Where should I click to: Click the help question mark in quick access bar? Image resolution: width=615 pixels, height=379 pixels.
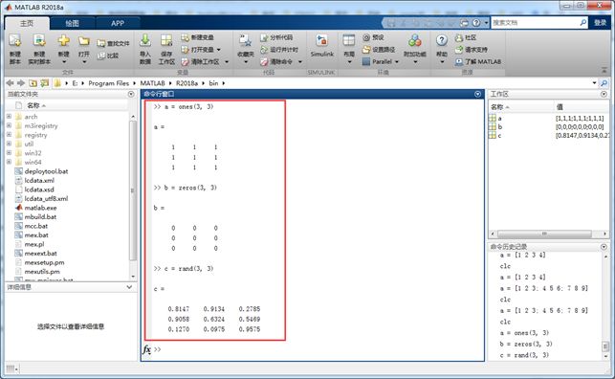pyautogui.click(x=476, y=23)
